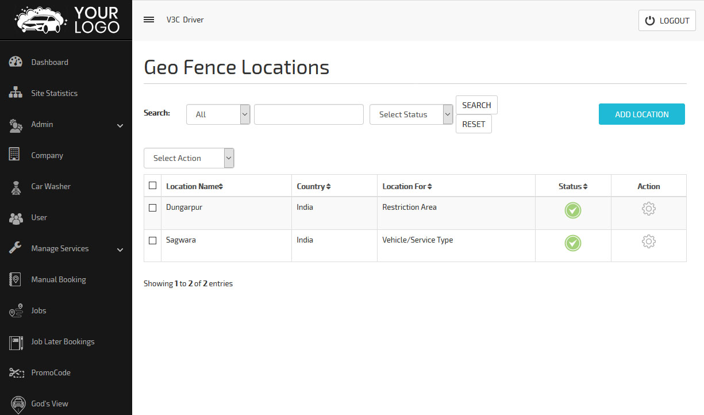
Task: Open the User menu item
Action: (x=39, y=217)
